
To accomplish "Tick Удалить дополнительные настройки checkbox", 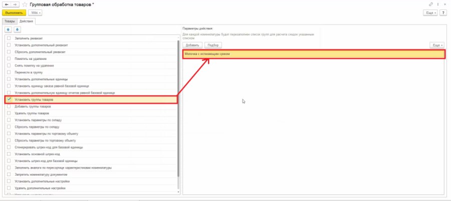I will [x=9, y=188].
